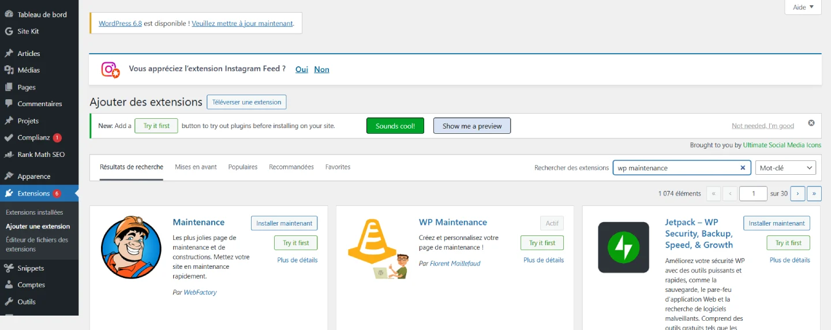Click the plugin search input field
The width and height of the screenshot is (831, 330).
[x=682, y=168]
